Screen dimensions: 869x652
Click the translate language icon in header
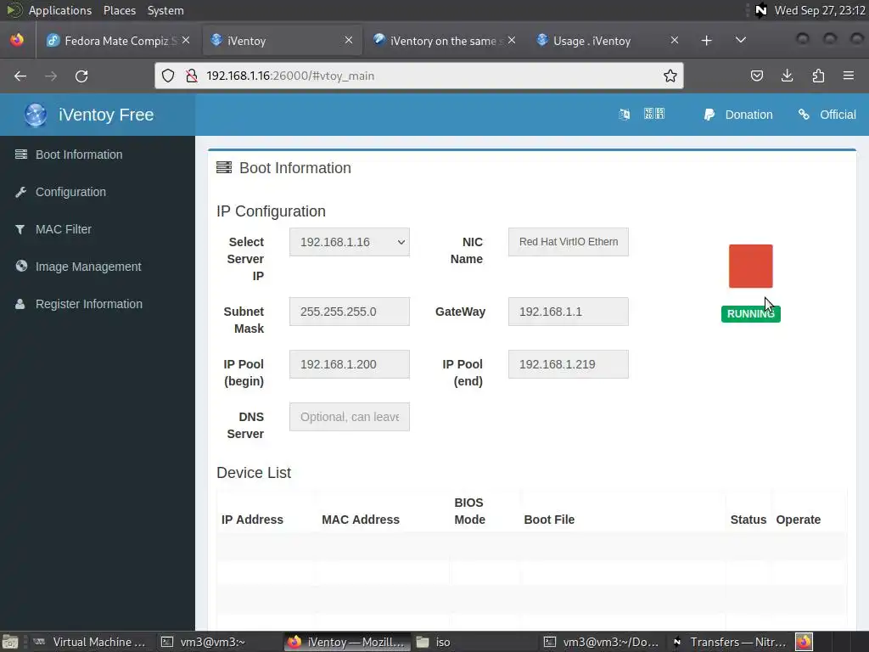pos(624,115)
